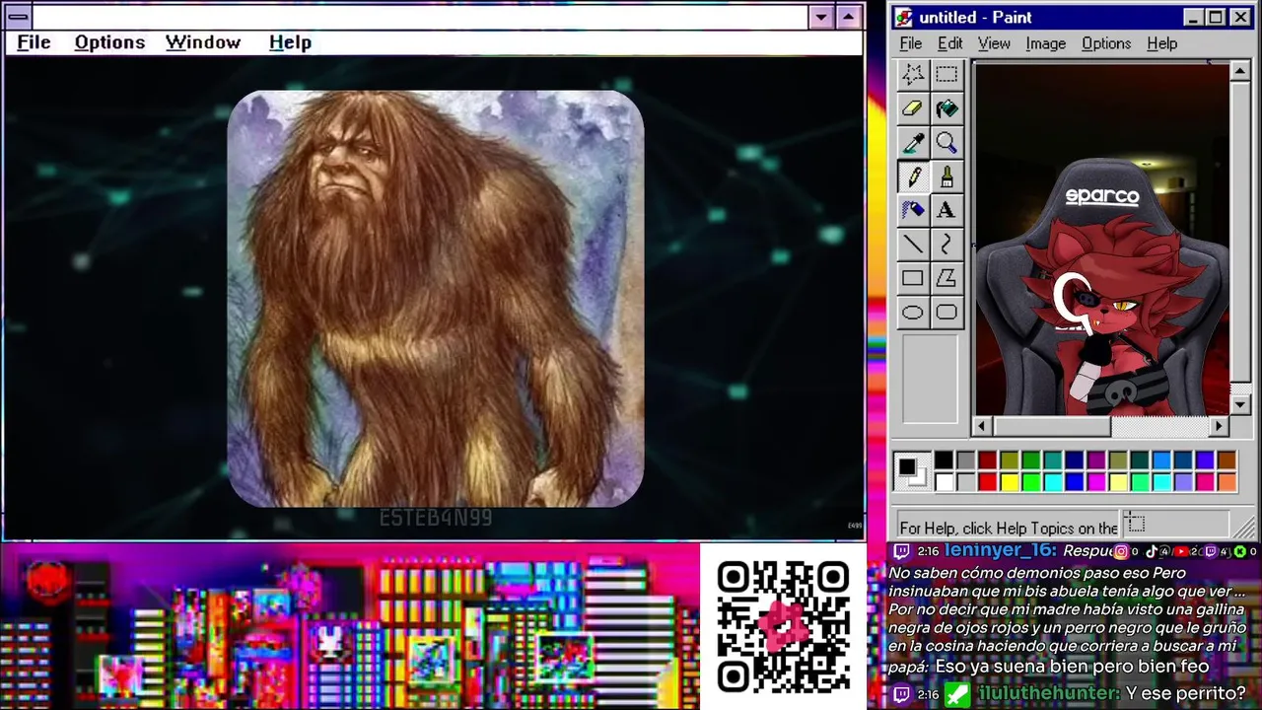Click Paint canvas scroll left arrow

(982, 426)
